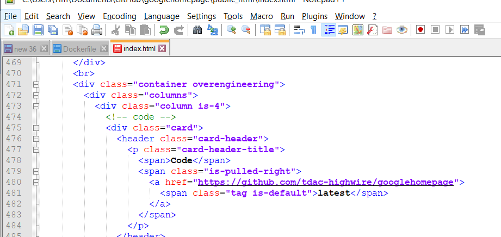Start macro recording with red circle
501x237 pixels.
pos(420,30)
